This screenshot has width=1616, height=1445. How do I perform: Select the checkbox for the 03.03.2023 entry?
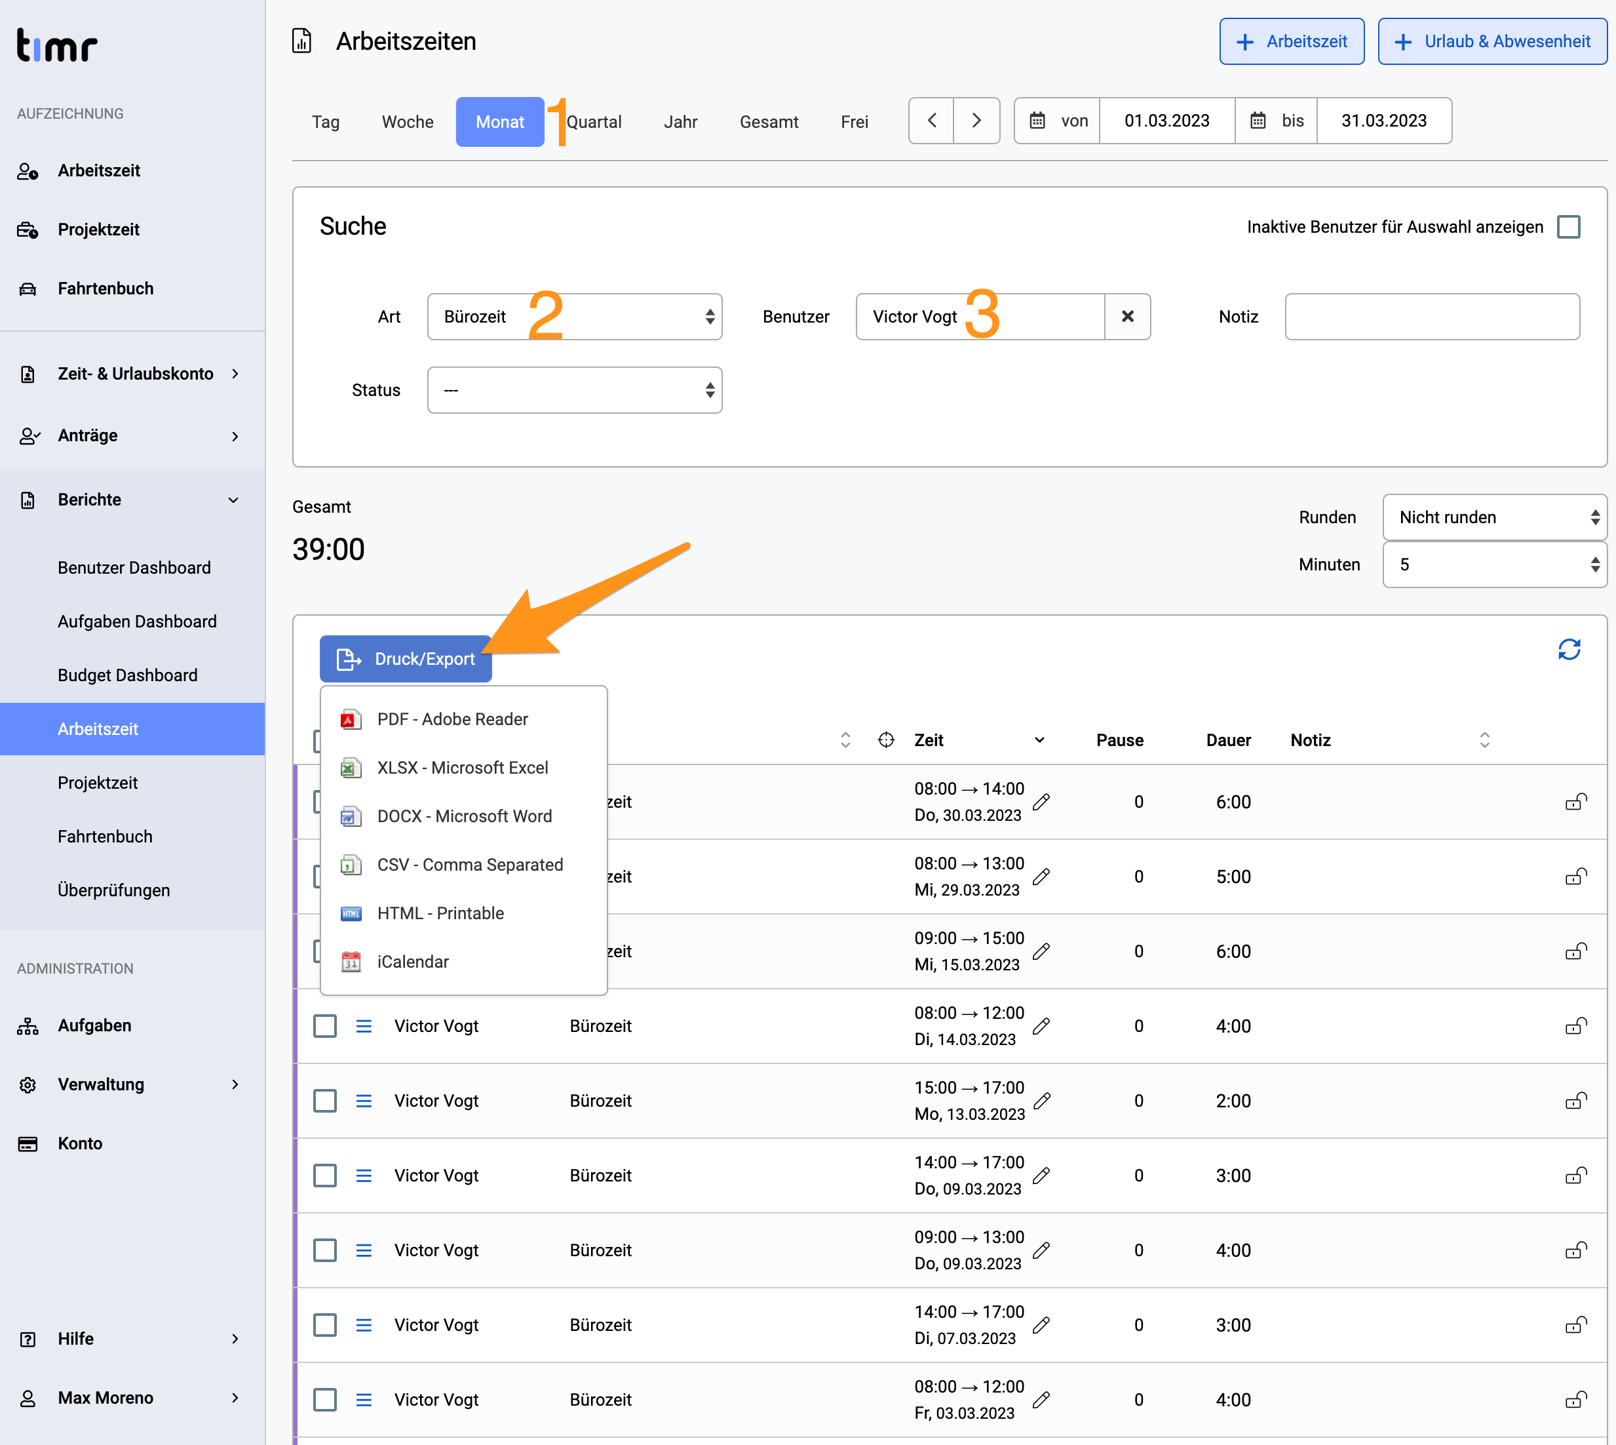point(324,1400)
